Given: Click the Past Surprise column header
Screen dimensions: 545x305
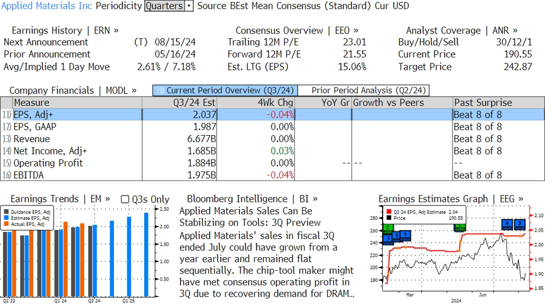Looking at the screenshot, I should click(x=499, y=103).
